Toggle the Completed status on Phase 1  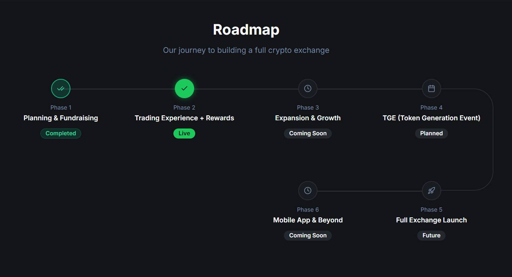click(61, 133)
